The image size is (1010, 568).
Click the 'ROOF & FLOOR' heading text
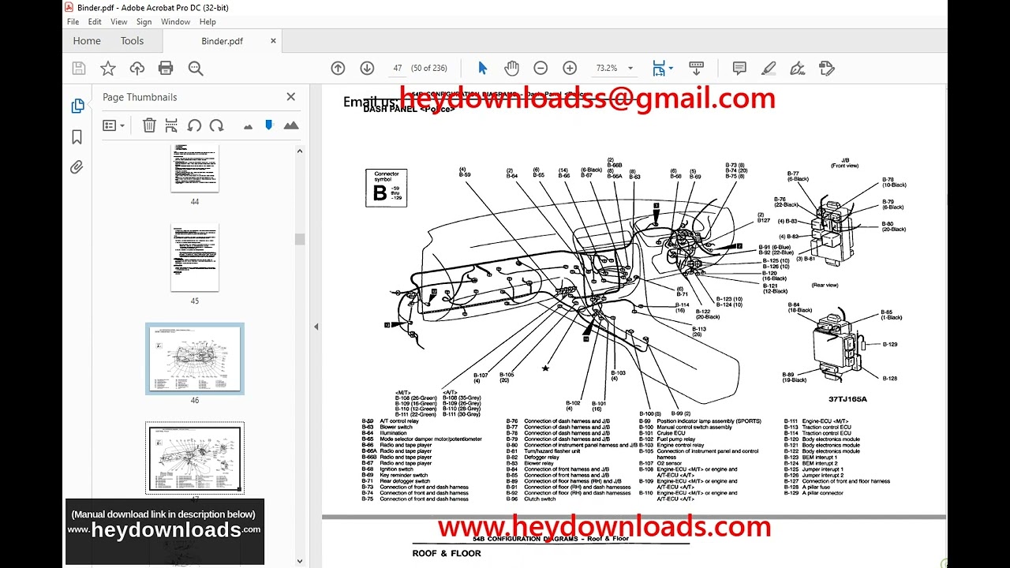447,554
